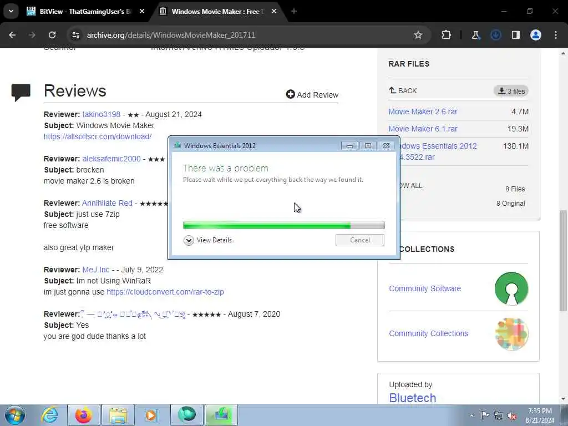Image resolution: width=568 pixels, height=426 pixels.
Task: Click the installer rollback progress bar
Action: click(283, 225)
